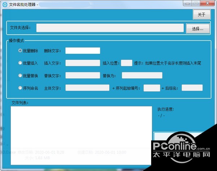Click the 选择... folder browse button
Viewport: 217px width, 171px height.
point(197,29)
